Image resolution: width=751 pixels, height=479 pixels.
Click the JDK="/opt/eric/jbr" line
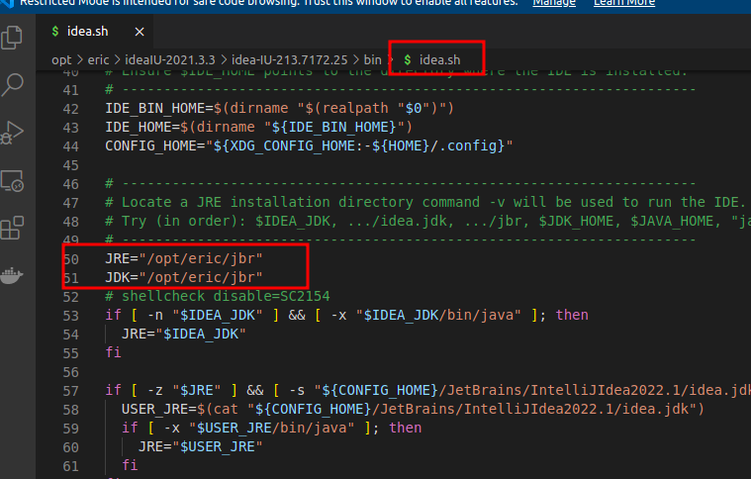click(184, 277)
